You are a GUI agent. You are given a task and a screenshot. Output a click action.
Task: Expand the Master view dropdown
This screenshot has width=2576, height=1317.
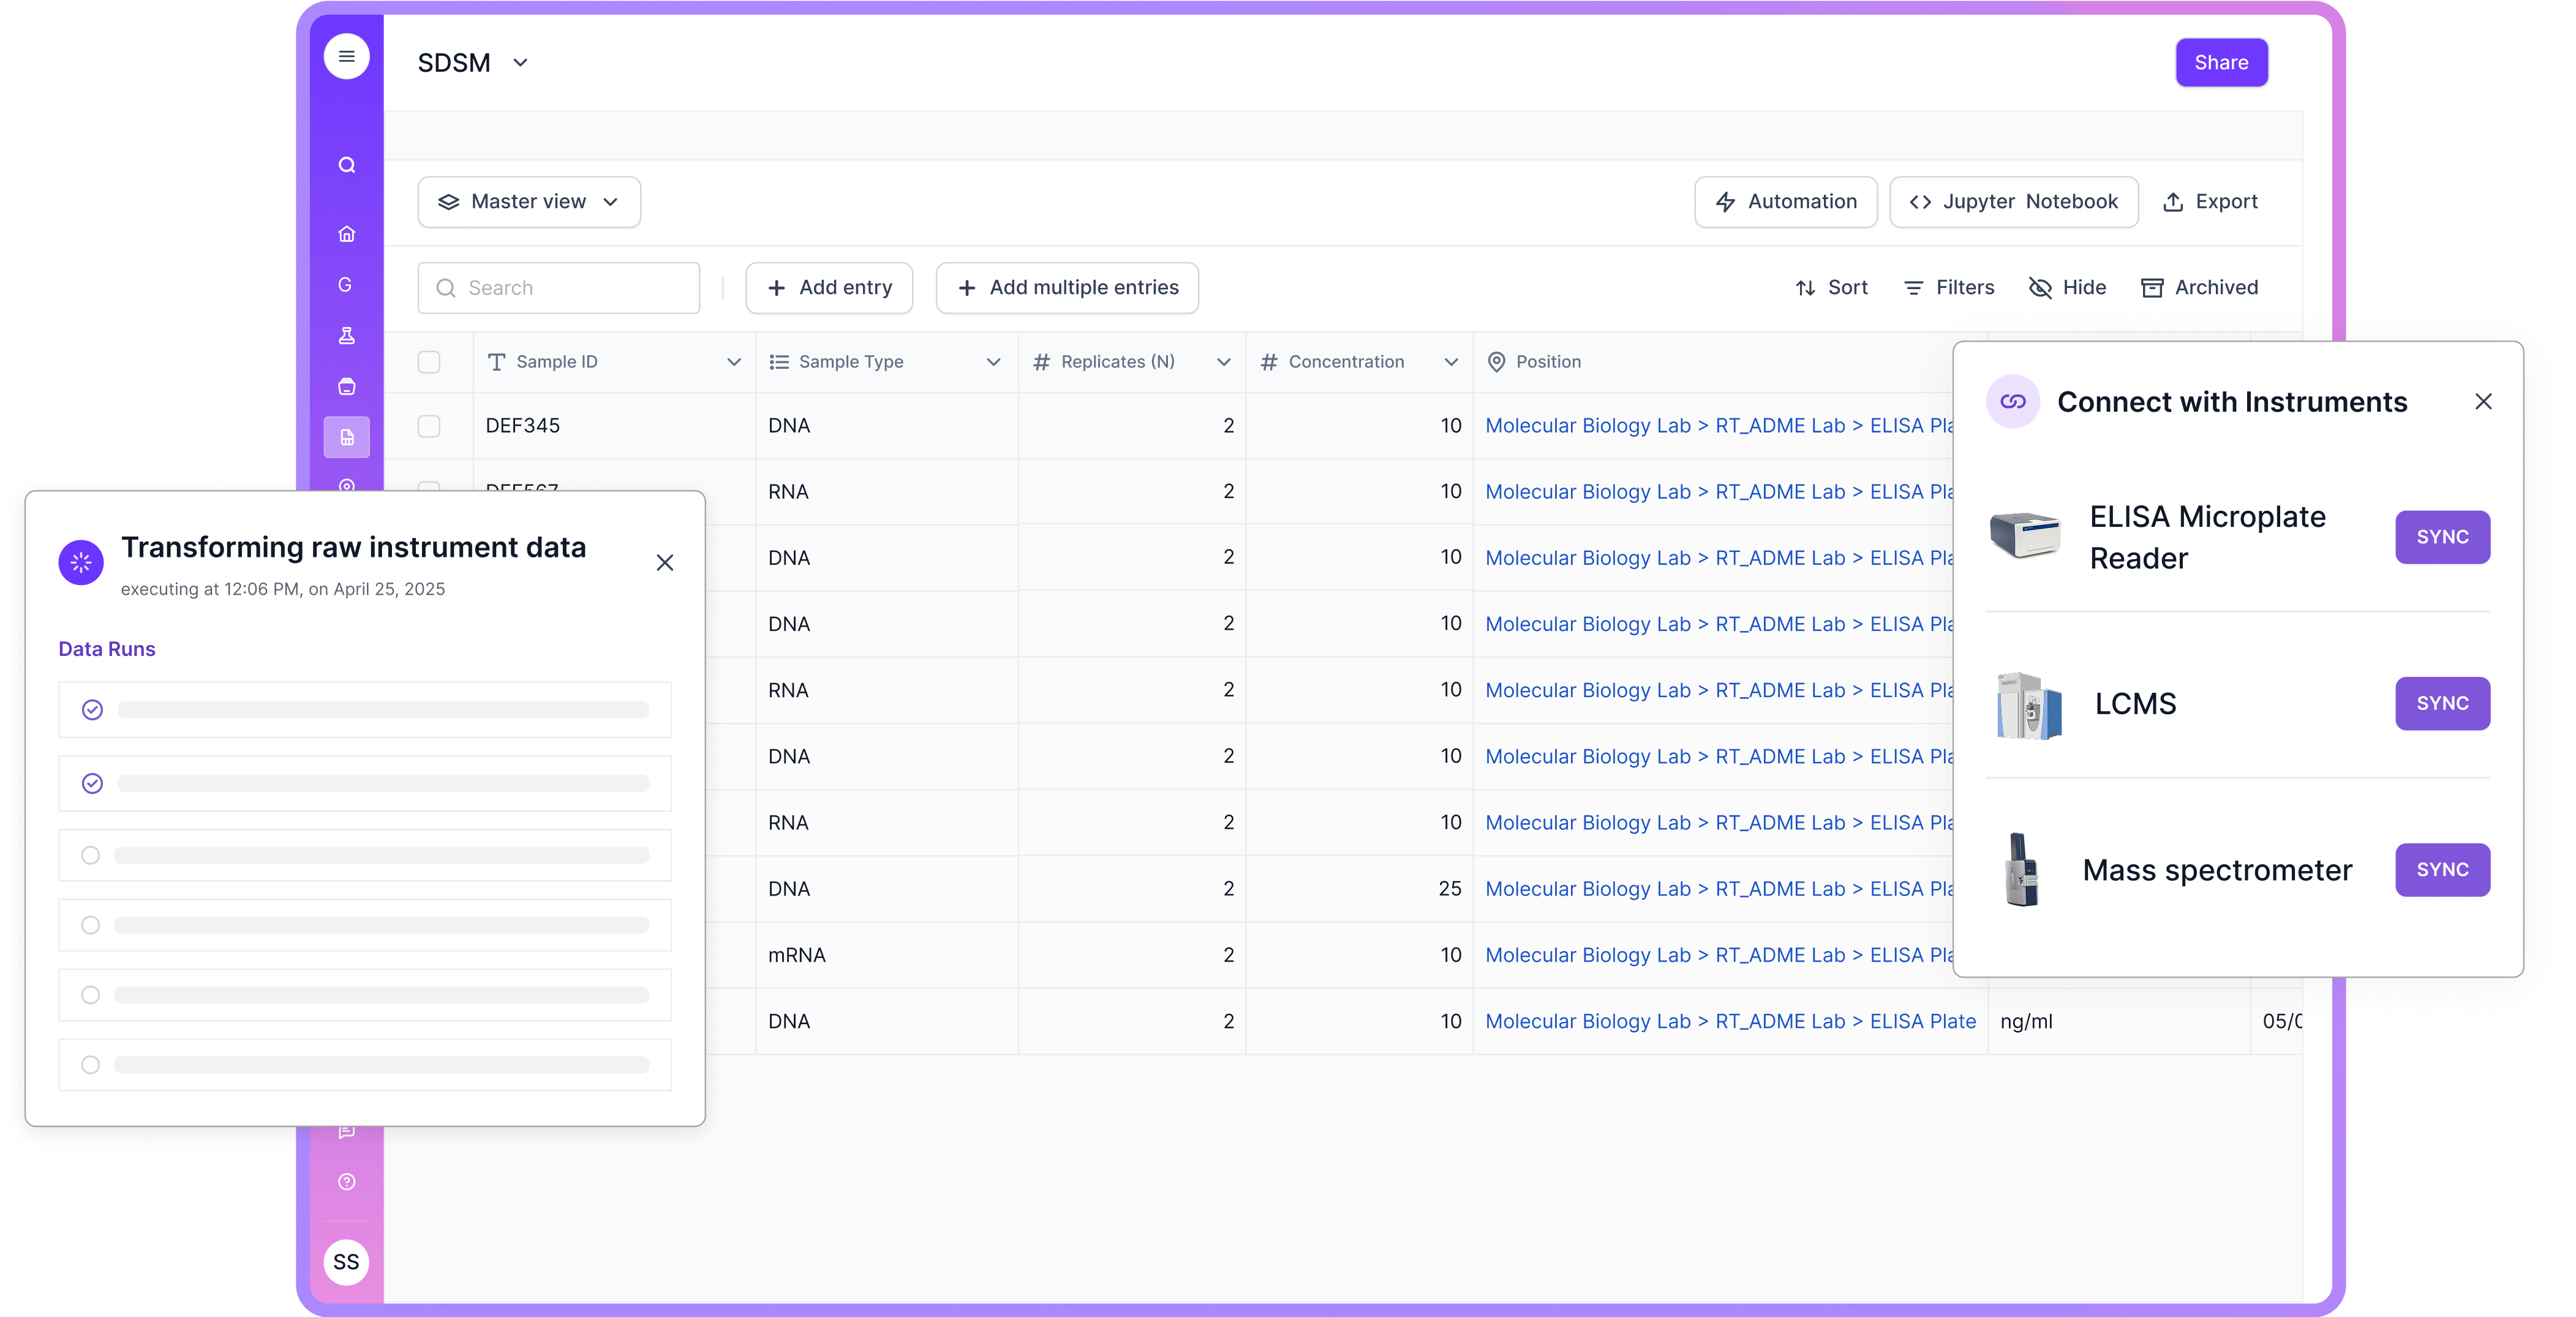[x=529, y=202]
